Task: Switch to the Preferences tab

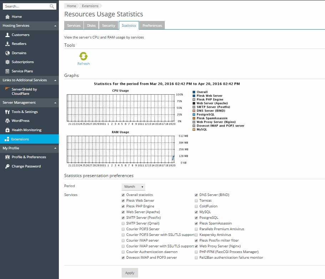Action: coord(152,26)
